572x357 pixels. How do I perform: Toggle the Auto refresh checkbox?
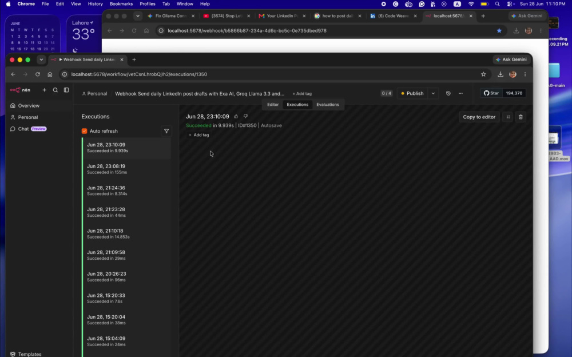84,131
